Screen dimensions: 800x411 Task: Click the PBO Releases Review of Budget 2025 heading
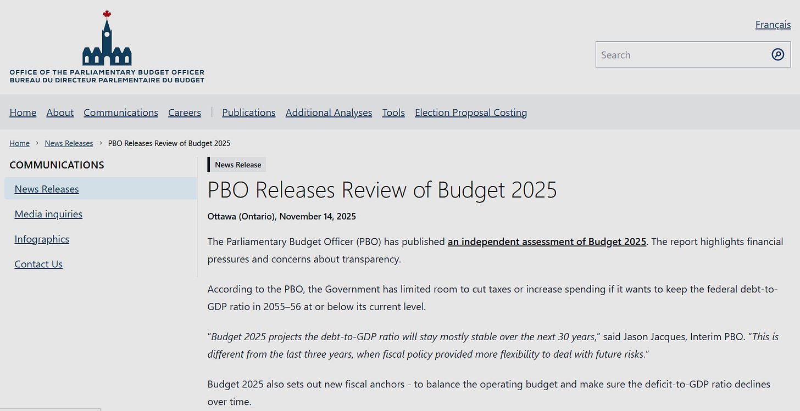pos(382,190)
